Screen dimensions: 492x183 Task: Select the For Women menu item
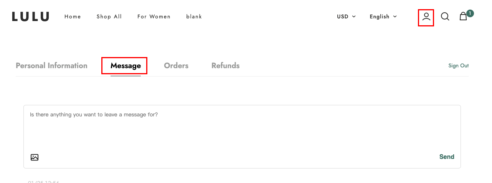(x=154, y=16)
